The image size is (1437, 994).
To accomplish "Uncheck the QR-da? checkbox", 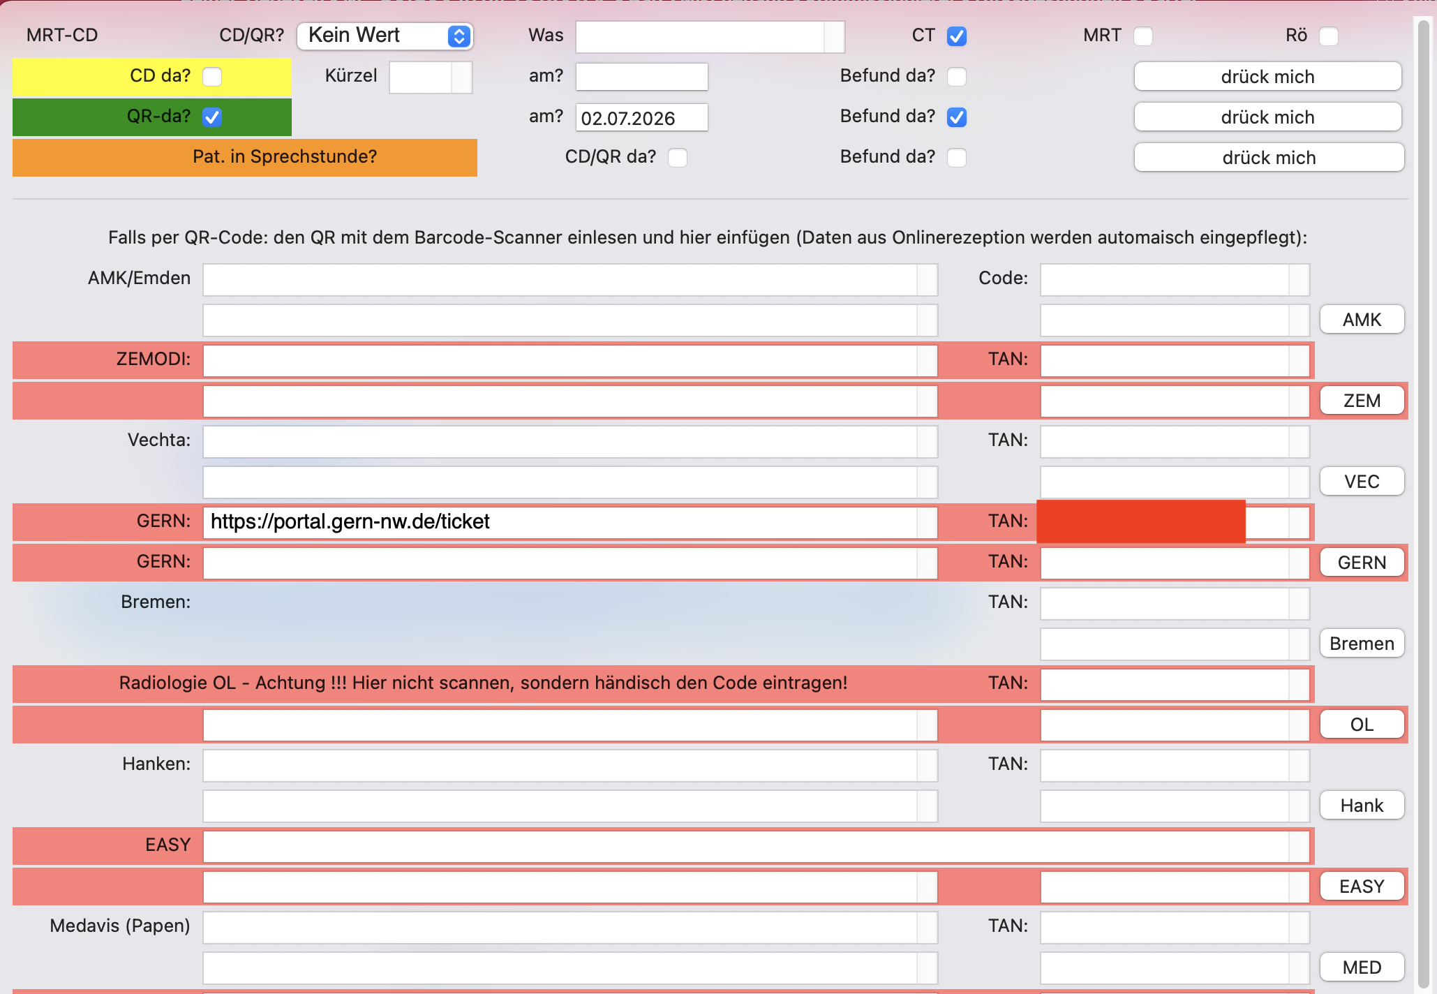I will [x=212, y=117].
